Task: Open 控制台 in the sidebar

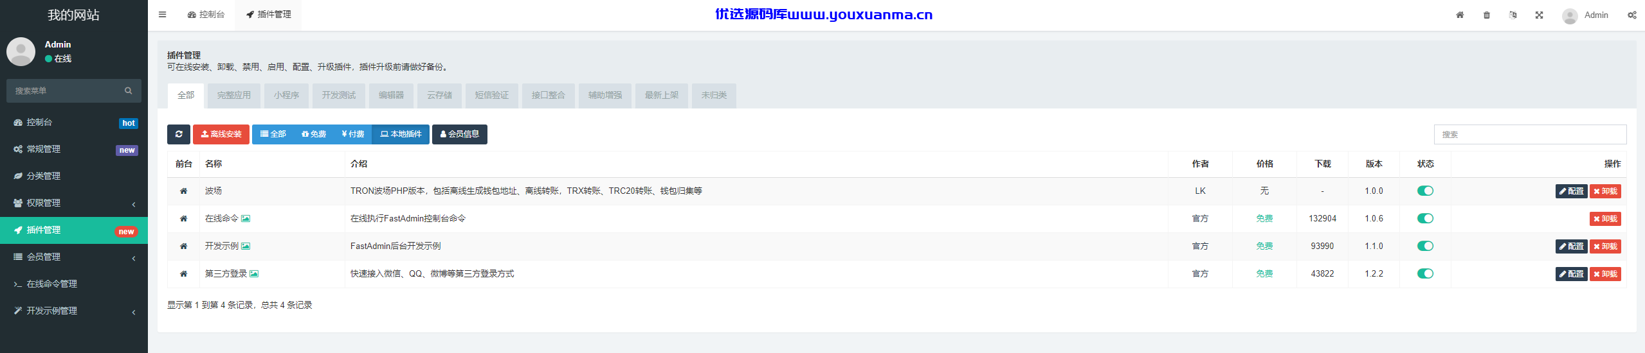Action: (74, 122)
